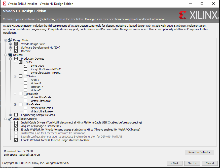Expand the Vivado Design Suite node

[10, 44]
